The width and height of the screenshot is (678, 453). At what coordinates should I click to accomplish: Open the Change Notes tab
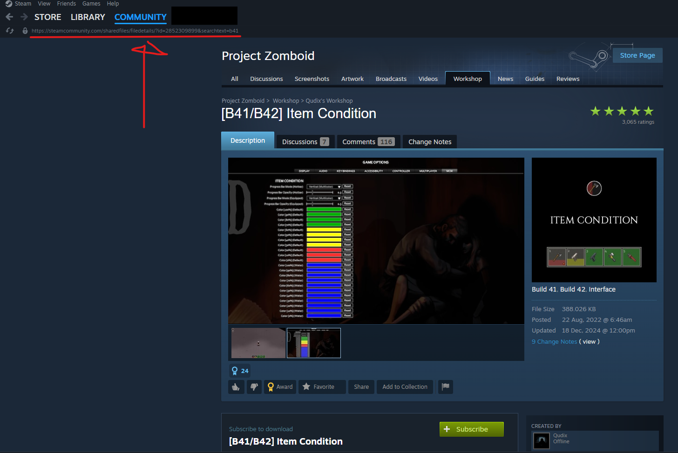tap(430, 142)
